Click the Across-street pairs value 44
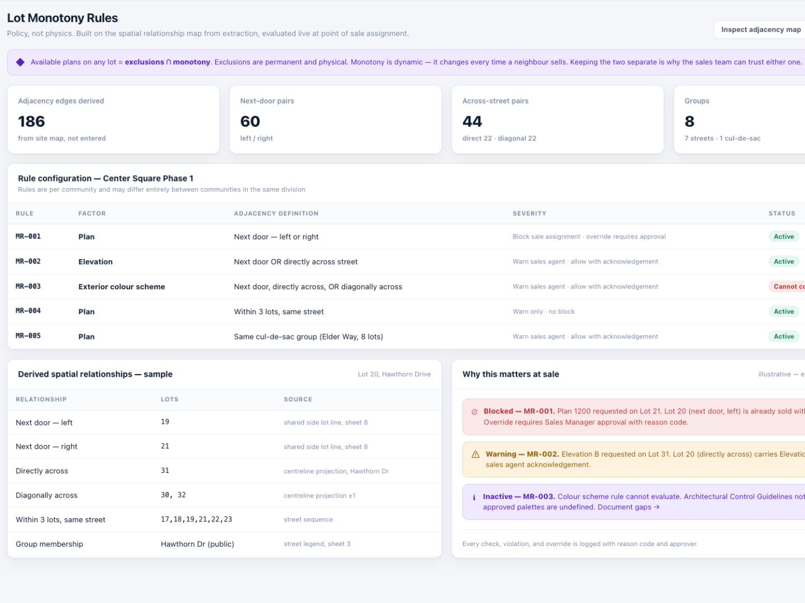This screenshot has width=805, height=603. 472,121
